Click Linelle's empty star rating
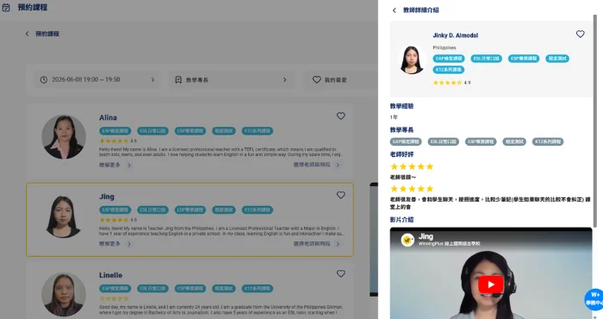This screenshot has height=319, width=603. point(114,298)
